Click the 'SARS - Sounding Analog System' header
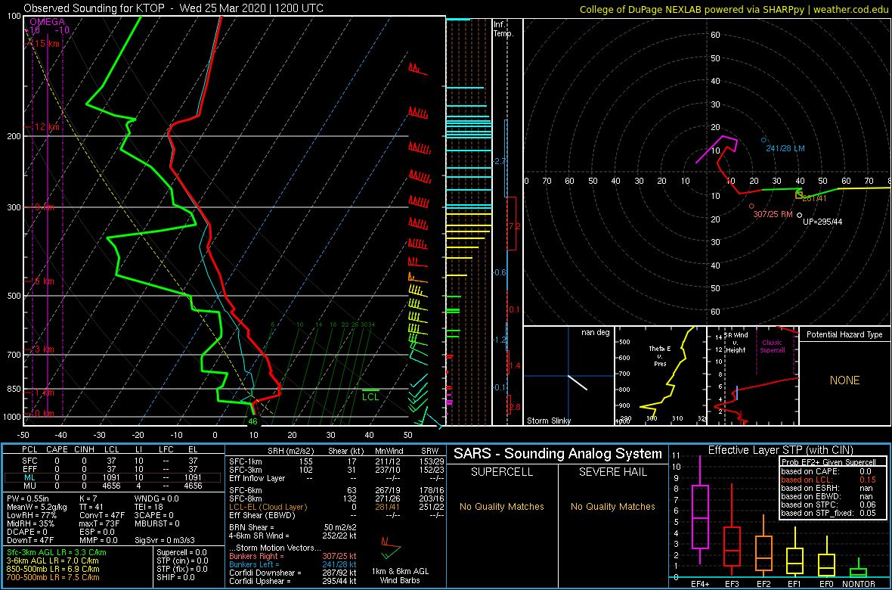892x590 pixels. pyautogui.click(x=558, y=454)
